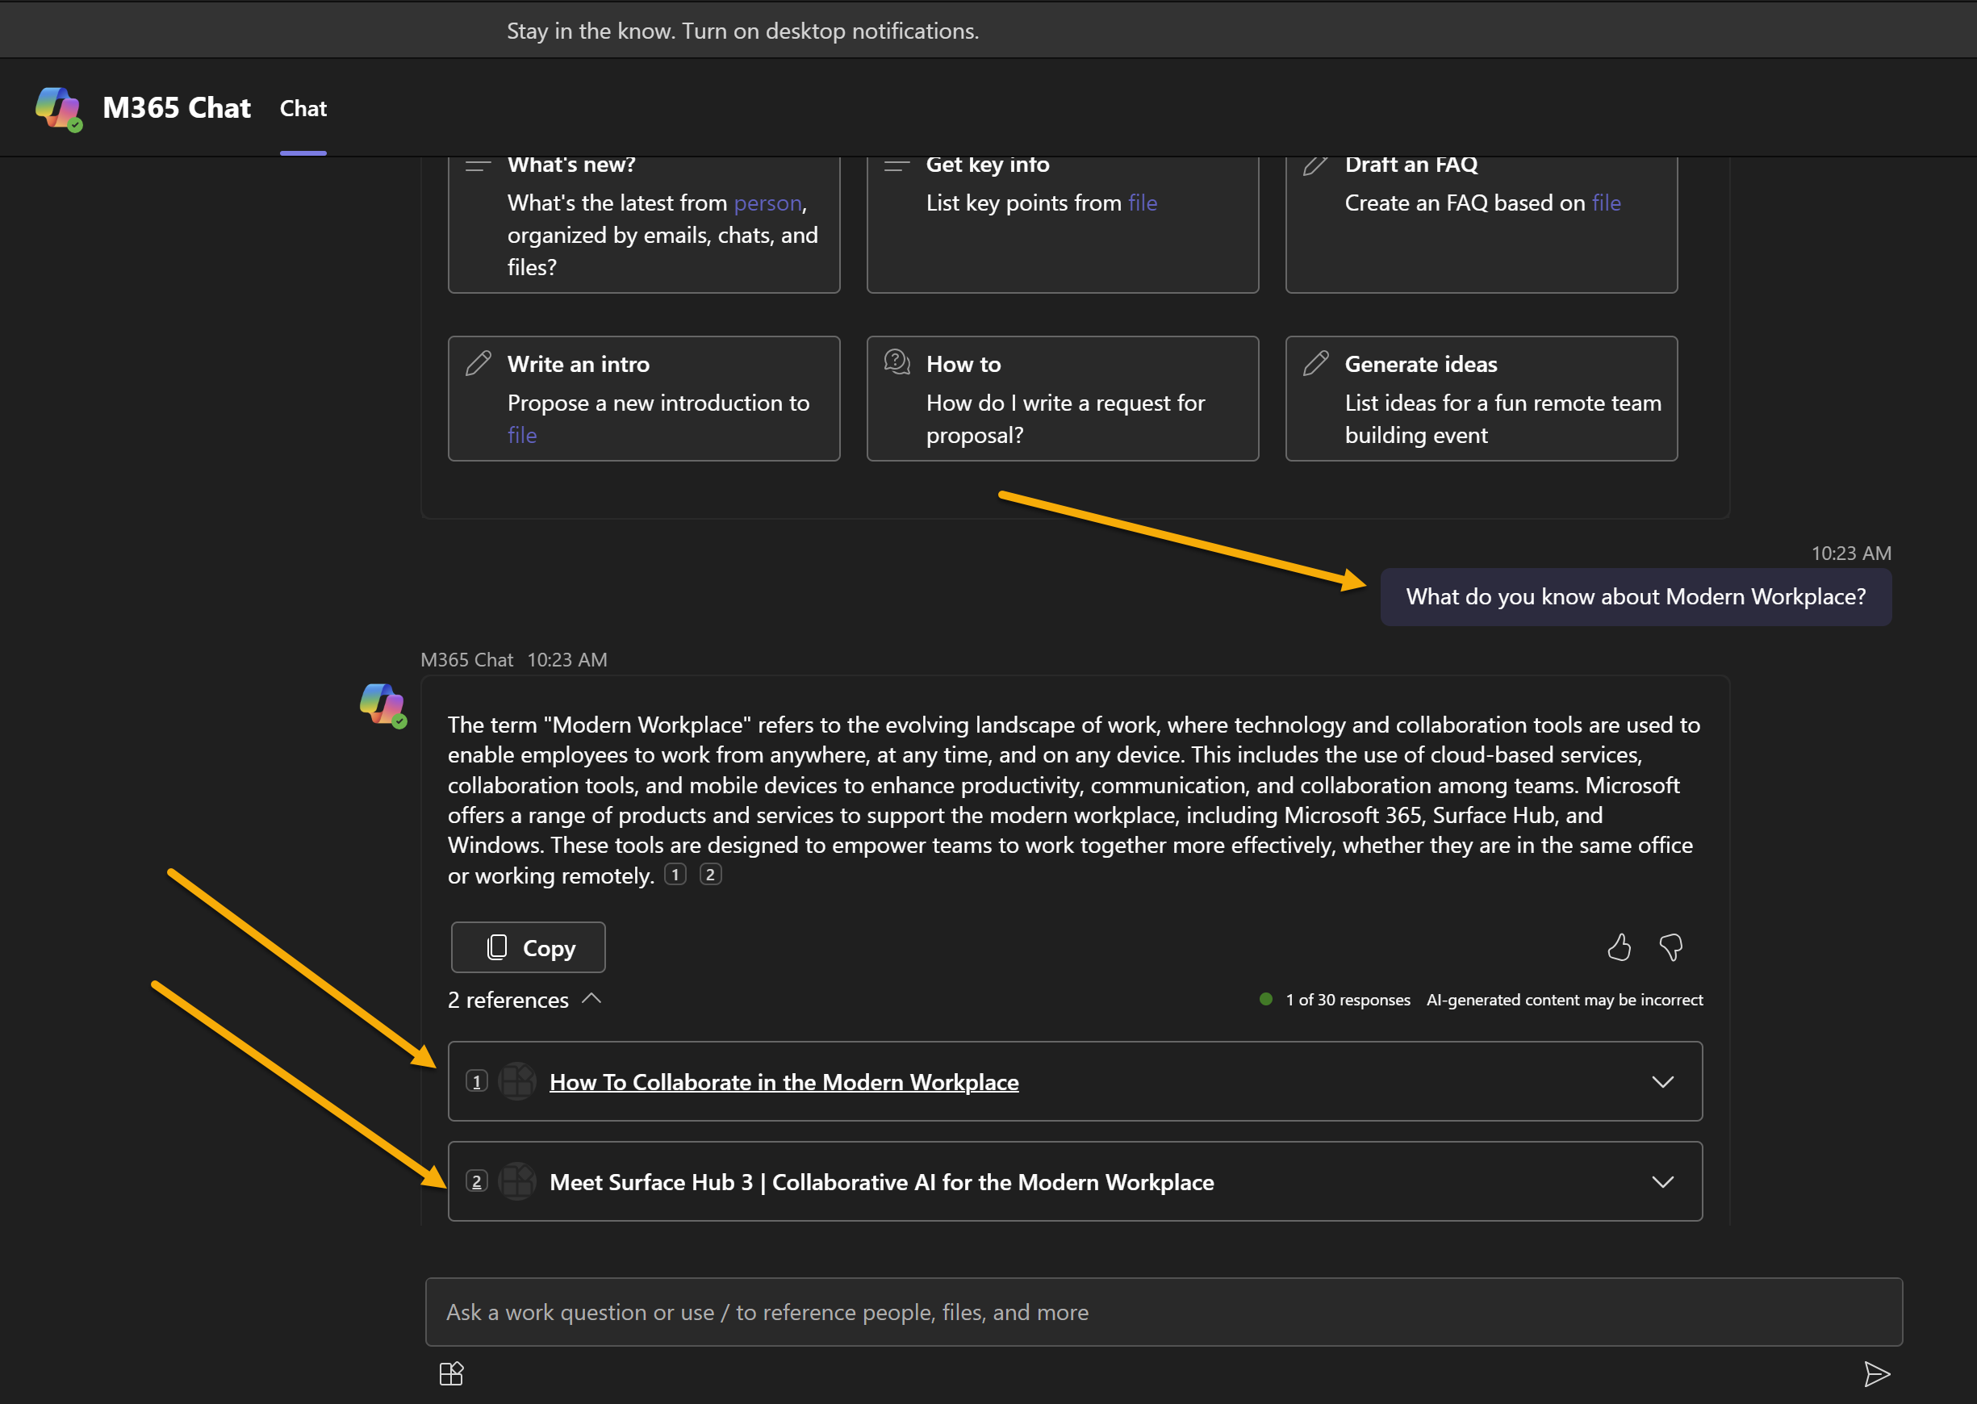The image size is (1977, 1404).
Task: Click the thumbs up icon on the response
Action: [1620, 947]
